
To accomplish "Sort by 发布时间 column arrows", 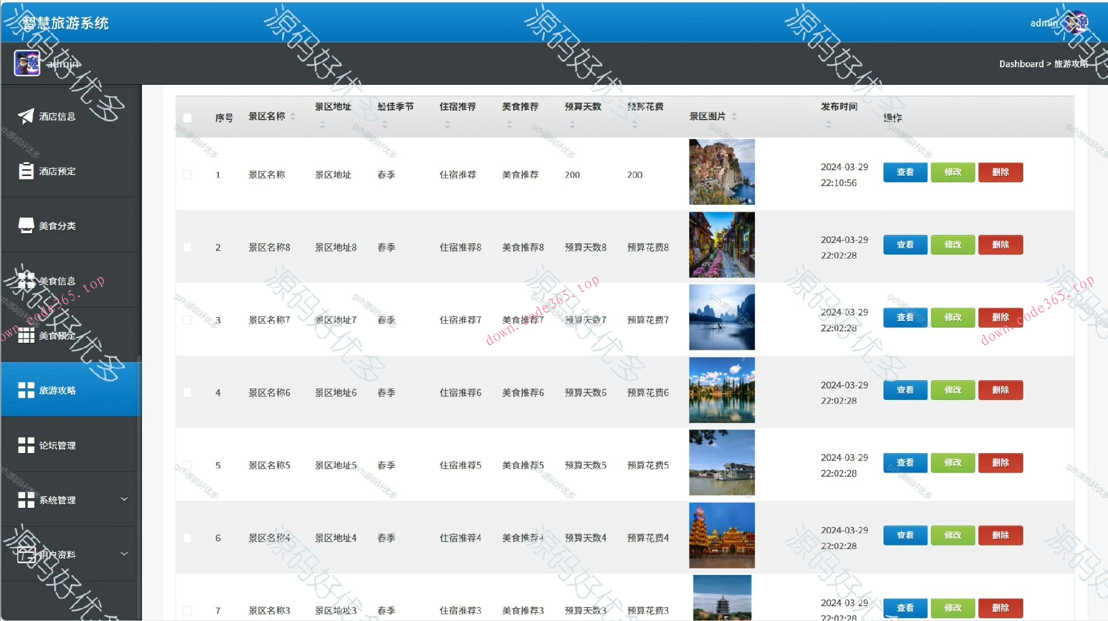I will [829, 124].
